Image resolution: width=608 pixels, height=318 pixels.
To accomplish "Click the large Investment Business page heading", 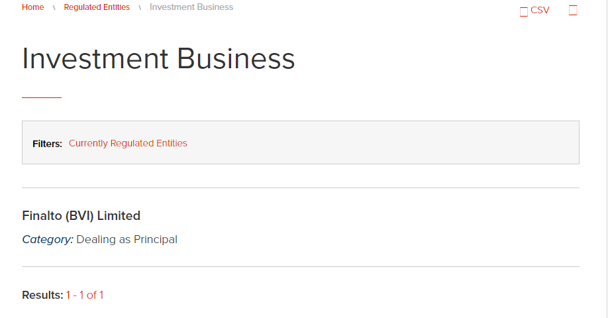I will [158, 58].
